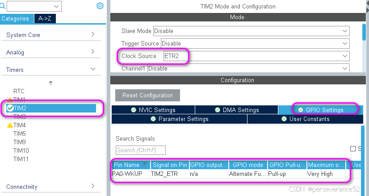Switch to the GPIO Settings tab

pos(321,110)
